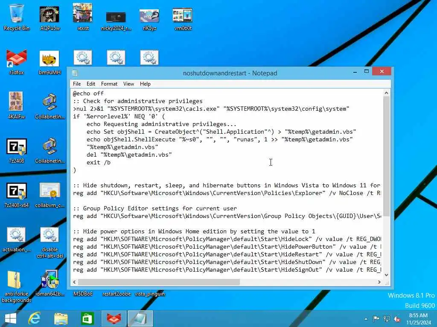
Task: Select the M5DBoE desktop icon label
Action: tap(83, 294)
